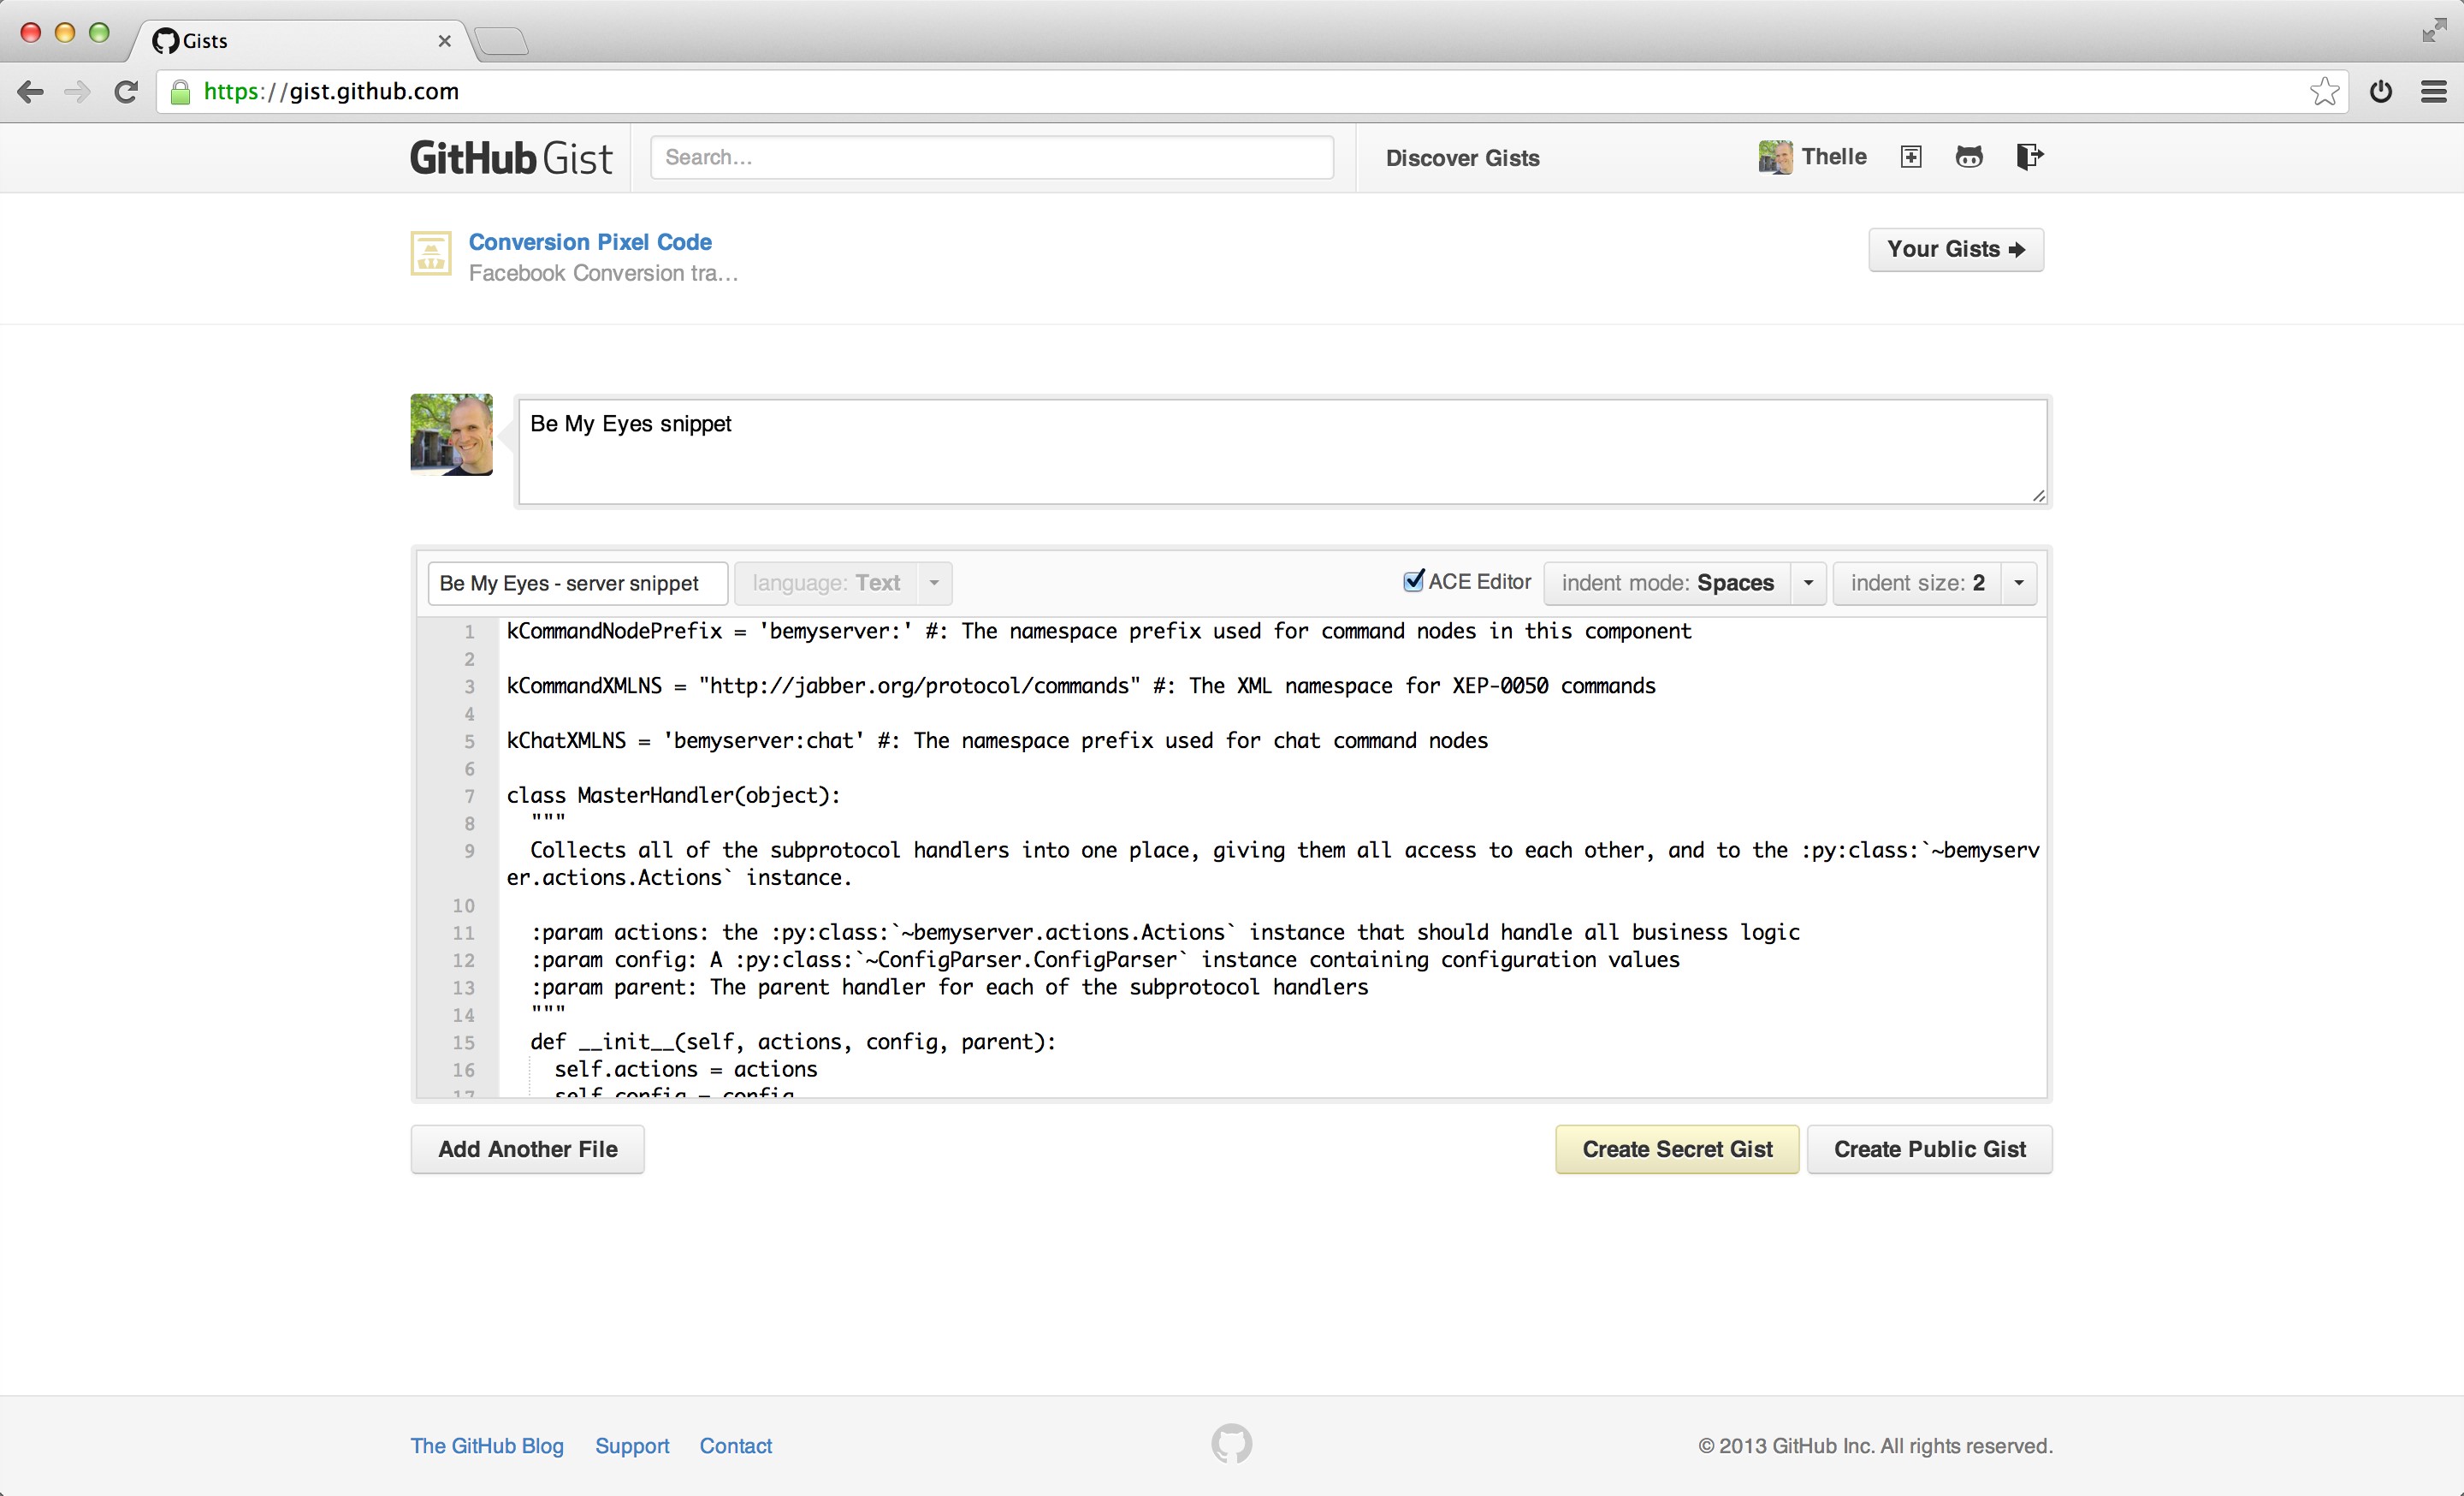Click the HTTPS padlock icon in address bar

180,91
